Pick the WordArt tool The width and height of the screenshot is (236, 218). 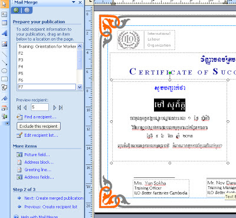click(x=4, y=34)
